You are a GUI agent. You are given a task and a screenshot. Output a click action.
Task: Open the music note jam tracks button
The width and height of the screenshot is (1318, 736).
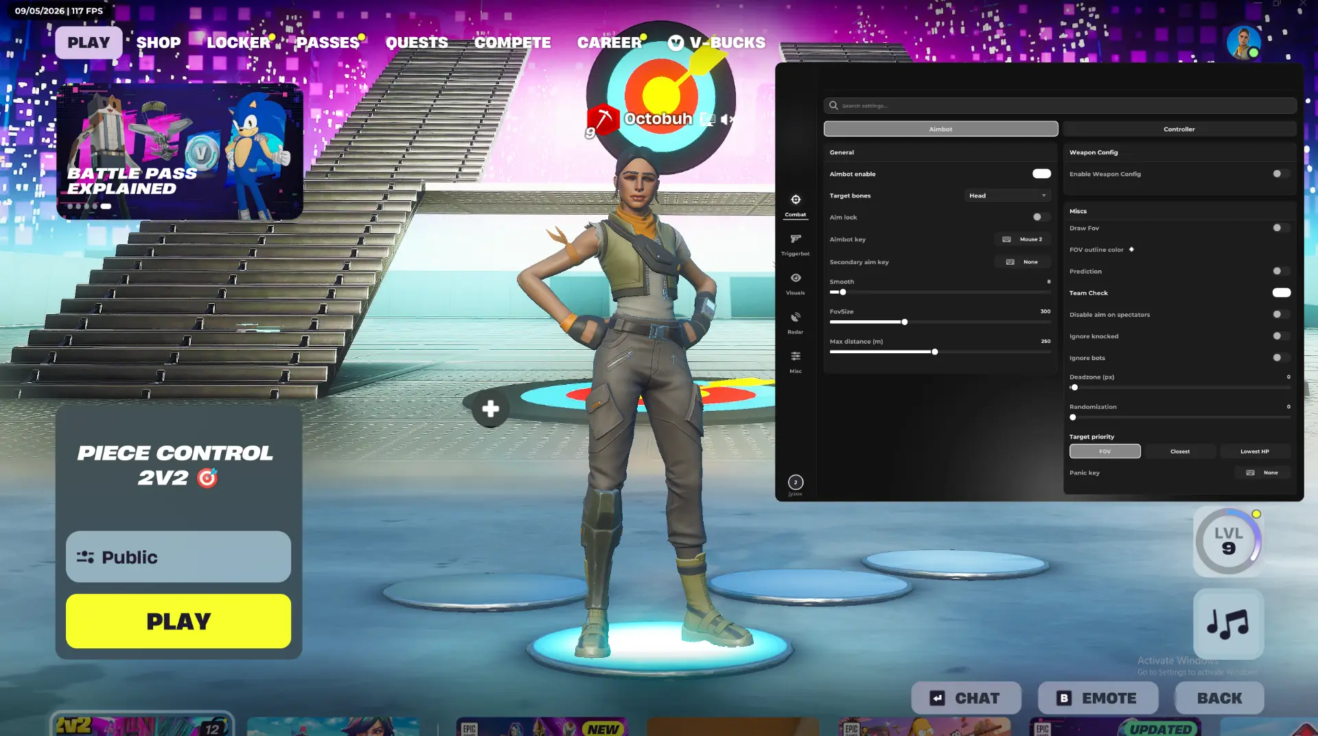pos(1228,624)
